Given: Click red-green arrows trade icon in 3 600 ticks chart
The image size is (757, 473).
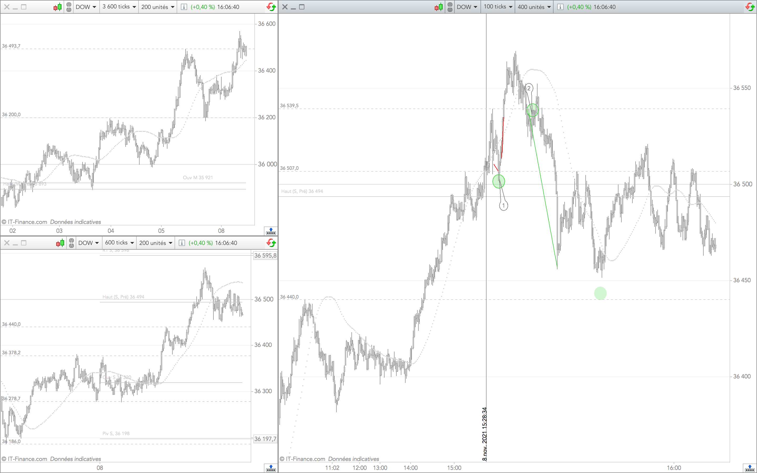Looking at the screenshot, I should pyautogui.click(x=271, y=7).
